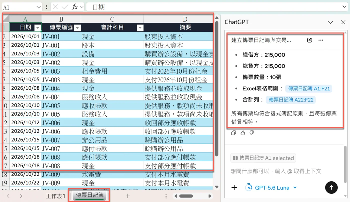This screenshot has width=350, height=202.
Task: Copy the ChatGPT response
Action: click(x=233, y=133)
